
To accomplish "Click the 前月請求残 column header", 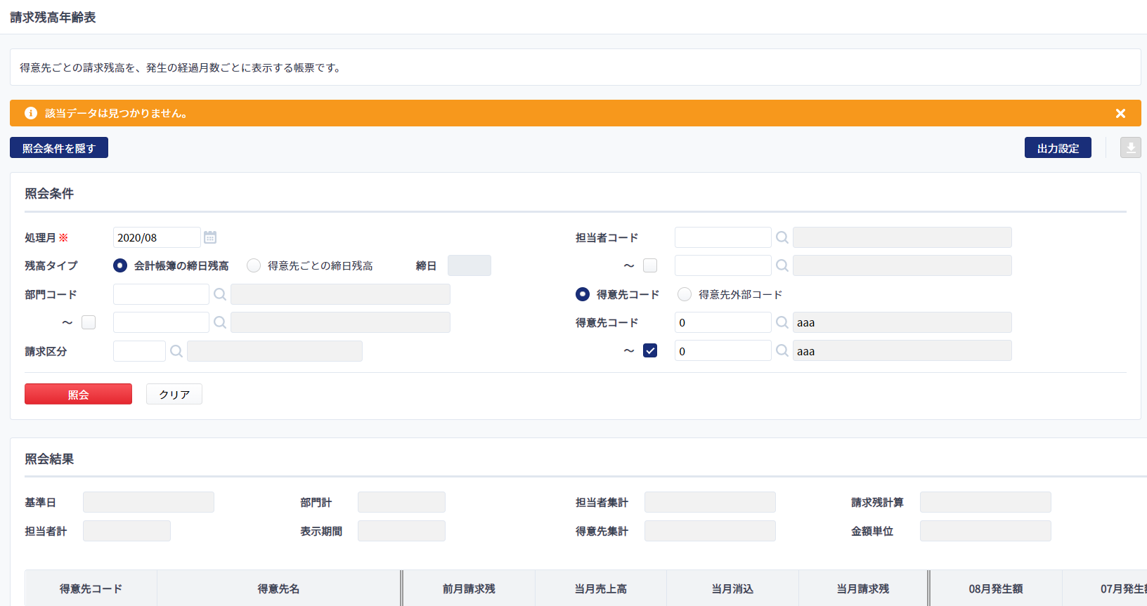I will click(469, 588).
